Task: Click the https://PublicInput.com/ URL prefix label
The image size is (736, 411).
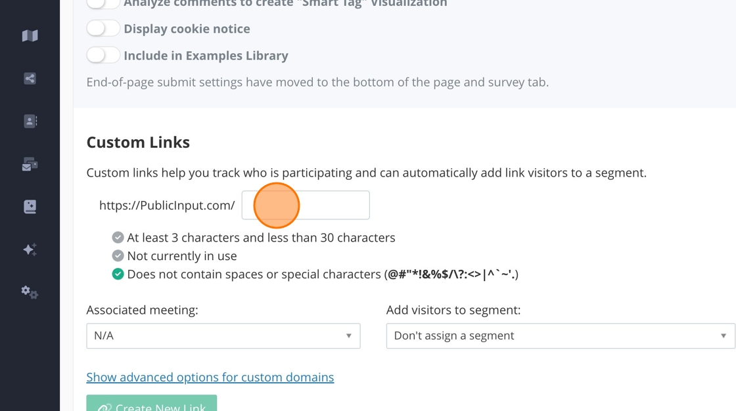Action: click(x=167, y=205)
